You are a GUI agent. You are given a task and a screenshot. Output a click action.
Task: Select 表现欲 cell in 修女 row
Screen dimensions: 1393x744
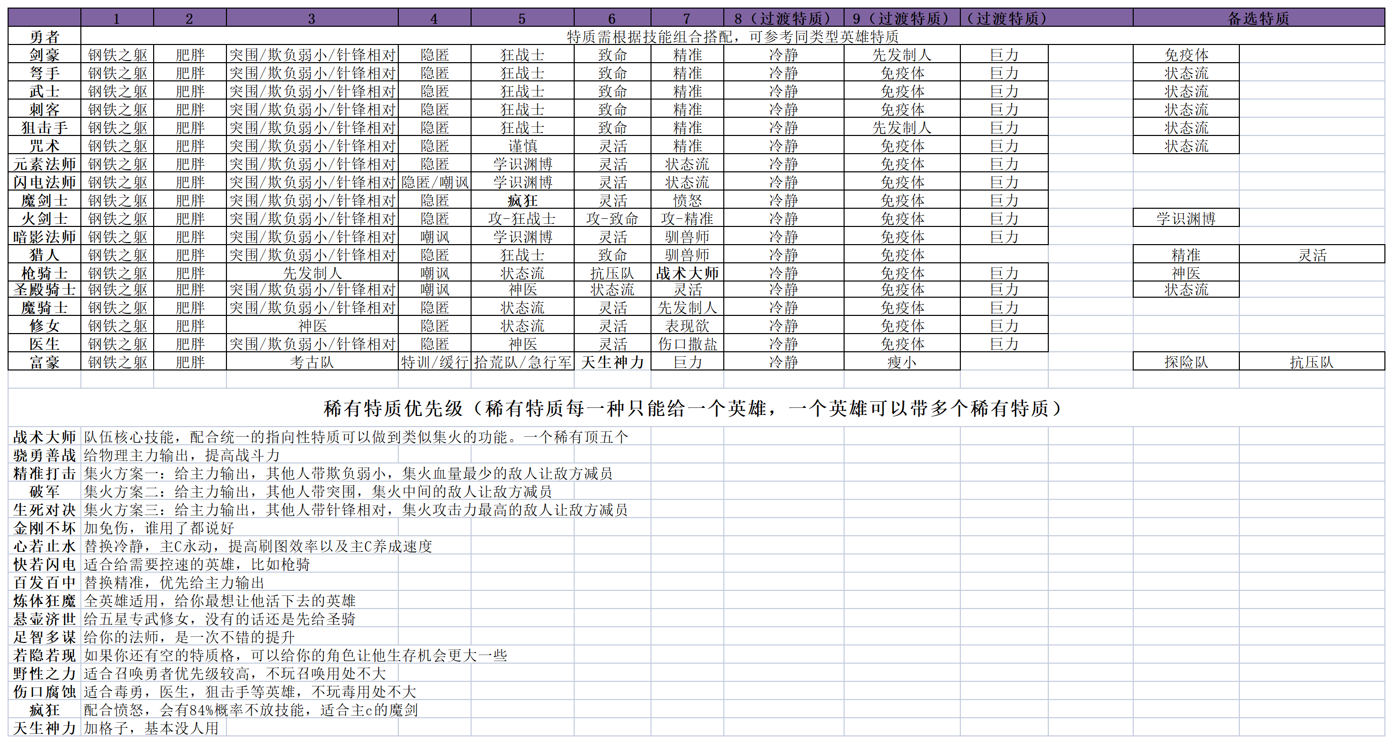(687, 325)
